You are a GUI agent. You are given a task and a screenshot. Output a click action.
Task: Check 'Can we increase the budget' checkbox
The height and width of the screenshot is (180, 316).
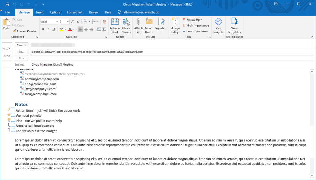click(13, 130)
